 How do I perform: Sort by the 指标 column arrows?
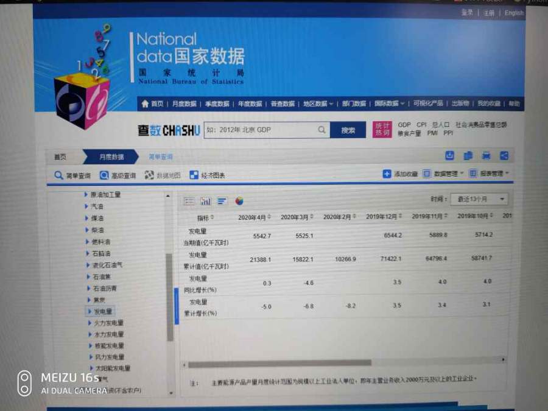click(212, 217)
